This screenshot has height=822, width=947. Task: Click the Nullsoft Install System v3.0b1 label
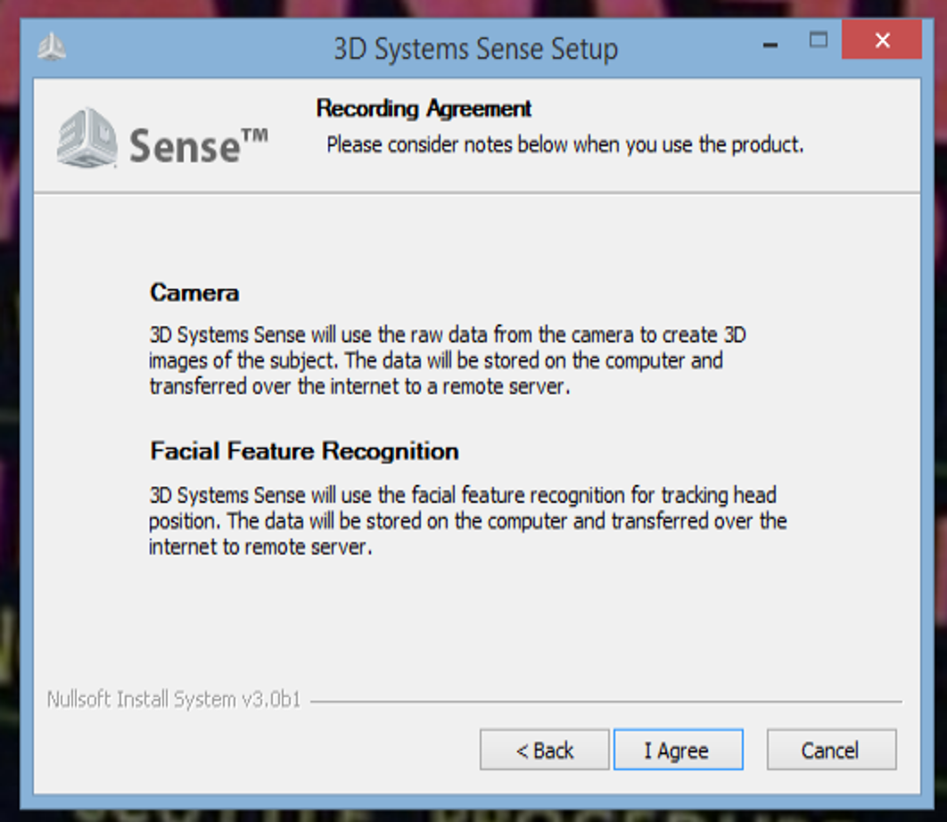coord(174,699)
